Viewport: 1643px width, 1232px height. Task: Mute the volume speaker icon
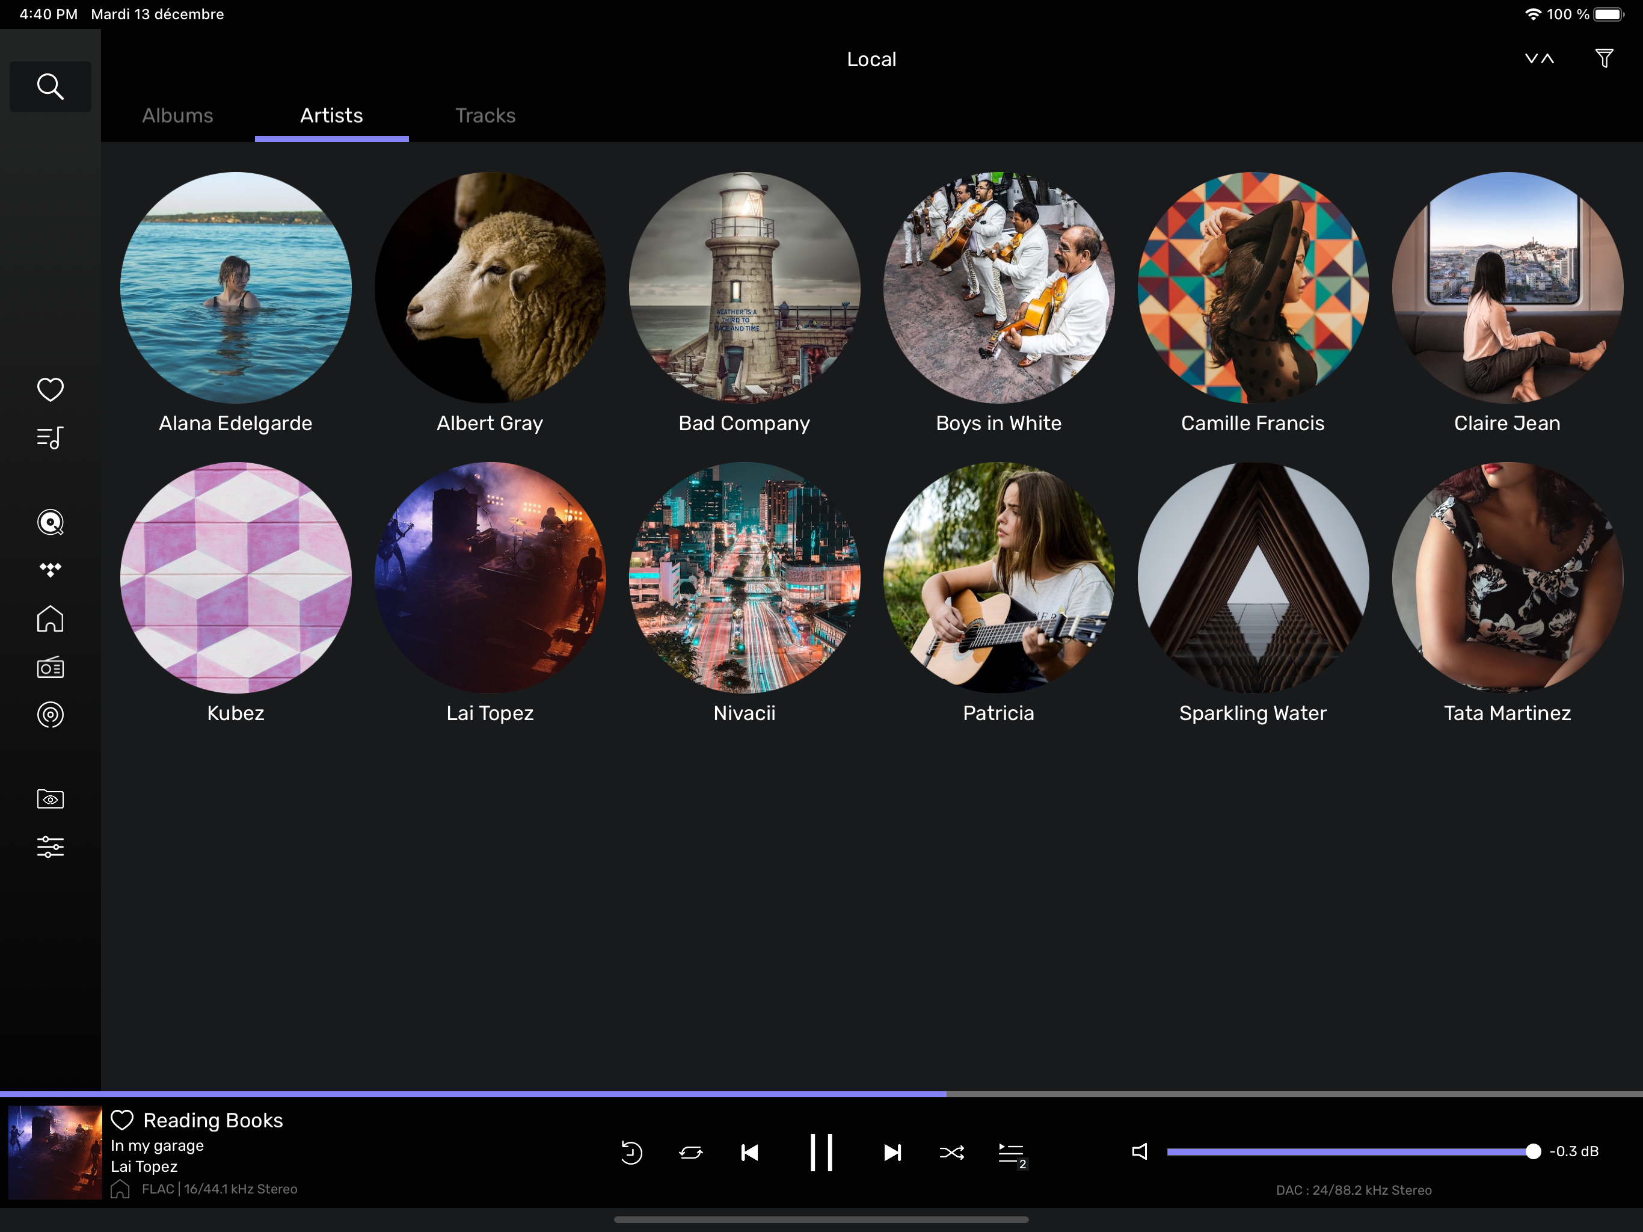pyautogui.click(x=1140, y=1151)
